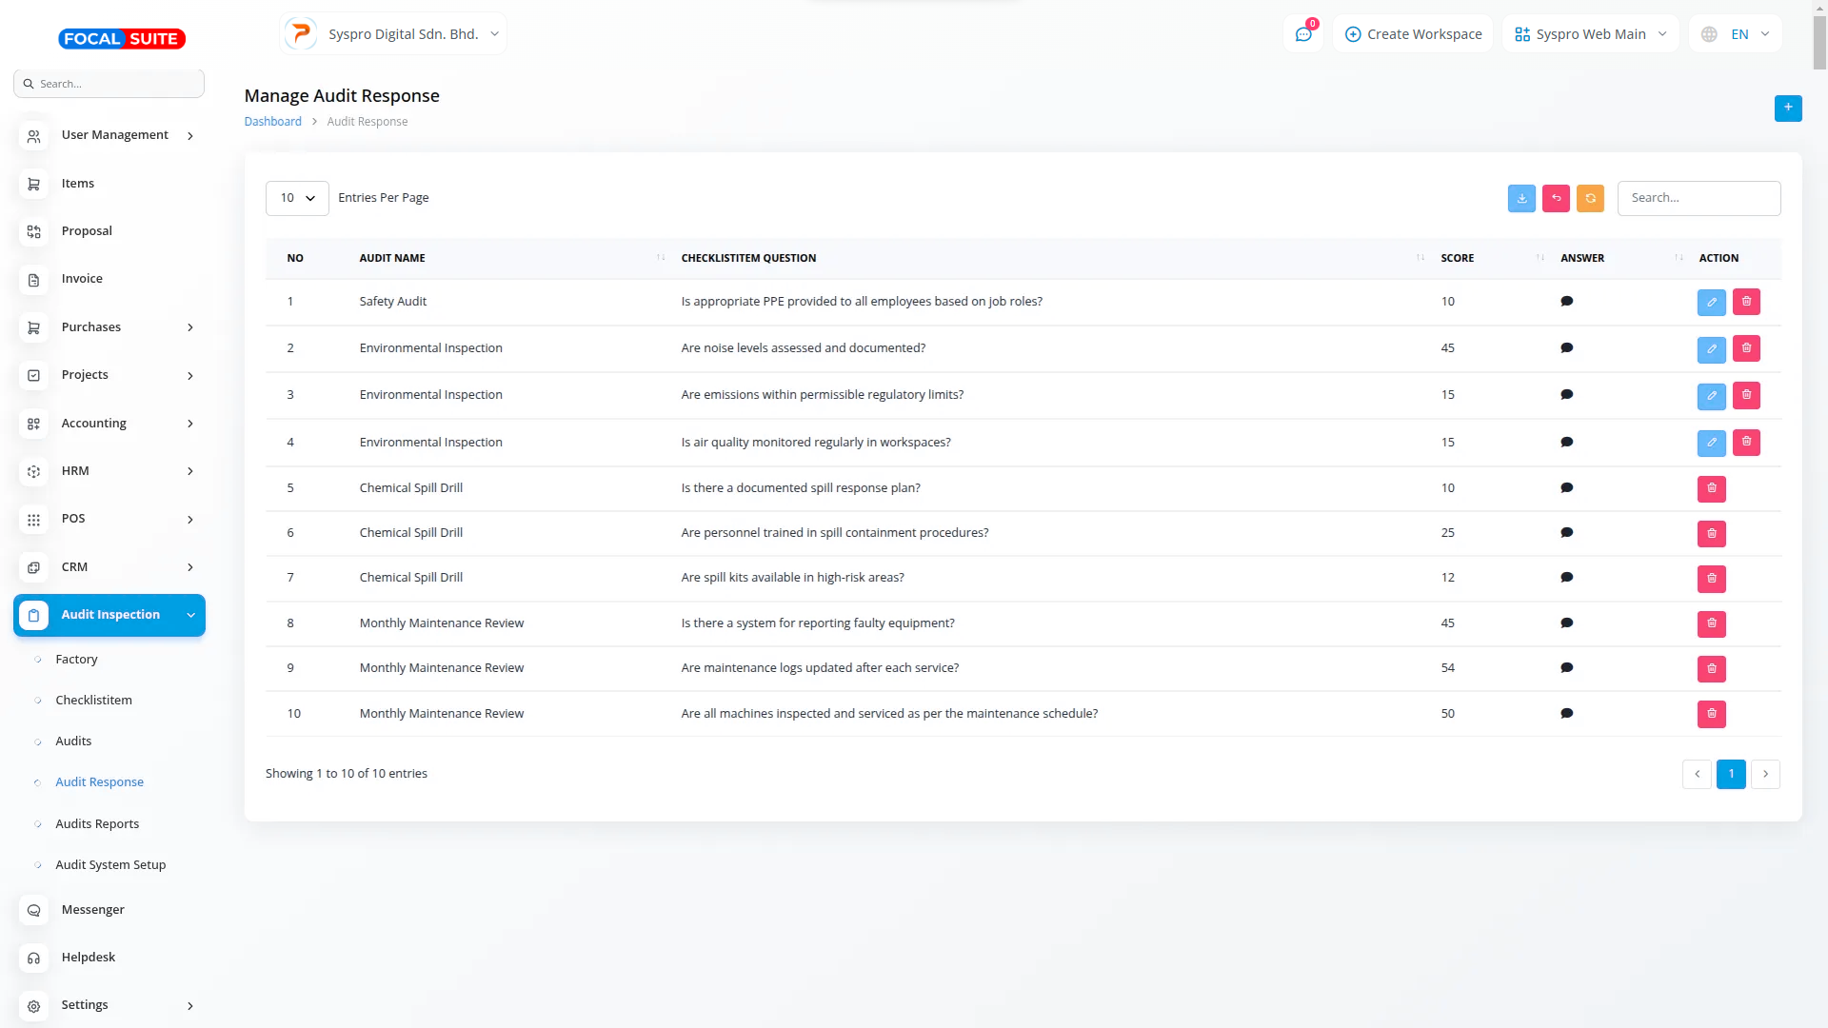
Task: Expand the Accounting sidebar menu
Action: pos(109,424)
